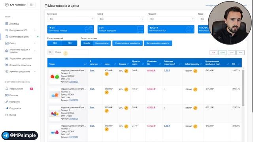Export the table as CSV

coord(232,52)
